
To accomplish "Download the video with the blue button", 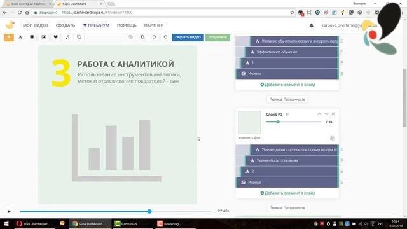I will click(x=188, y=37).
